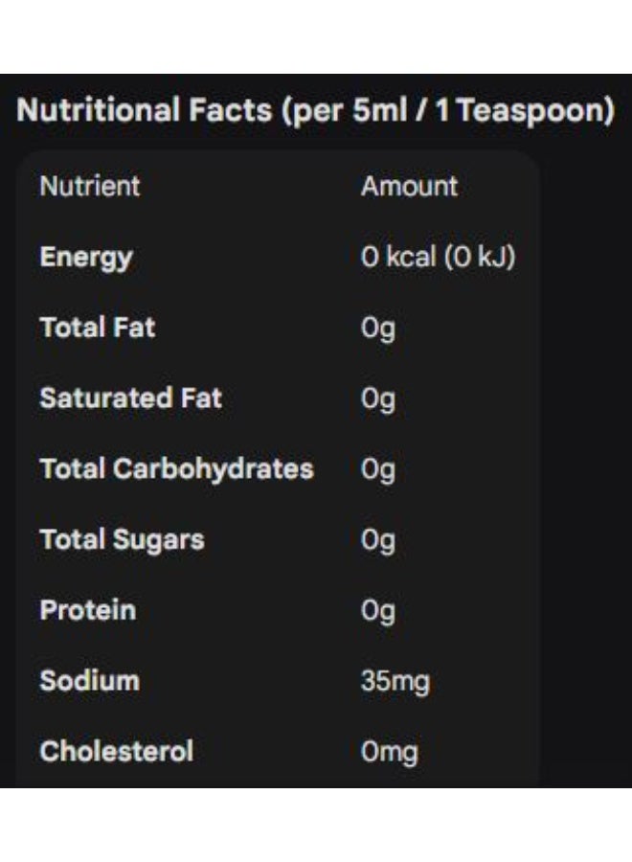Select the Total Fat label
This screenshot has width=632, height=862.
tap(98, 328)
